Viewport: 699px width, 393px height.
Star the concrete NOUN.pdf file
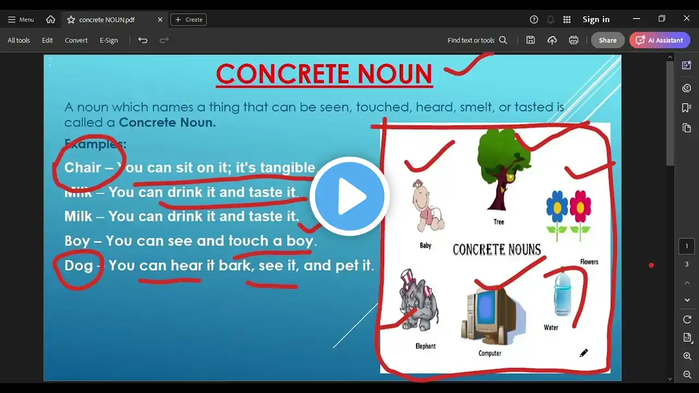coord(71,20)
